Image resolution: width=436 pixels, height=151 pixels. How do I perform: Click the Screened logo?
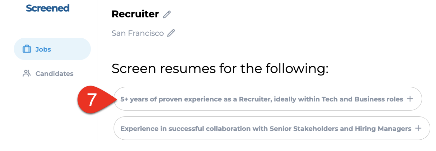48,8
